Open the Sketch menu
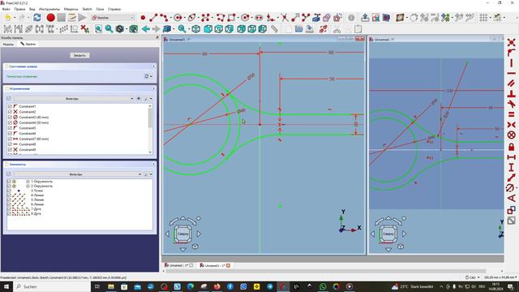The width and height of the screenshot is (519, 292). (x=87, y=9)
